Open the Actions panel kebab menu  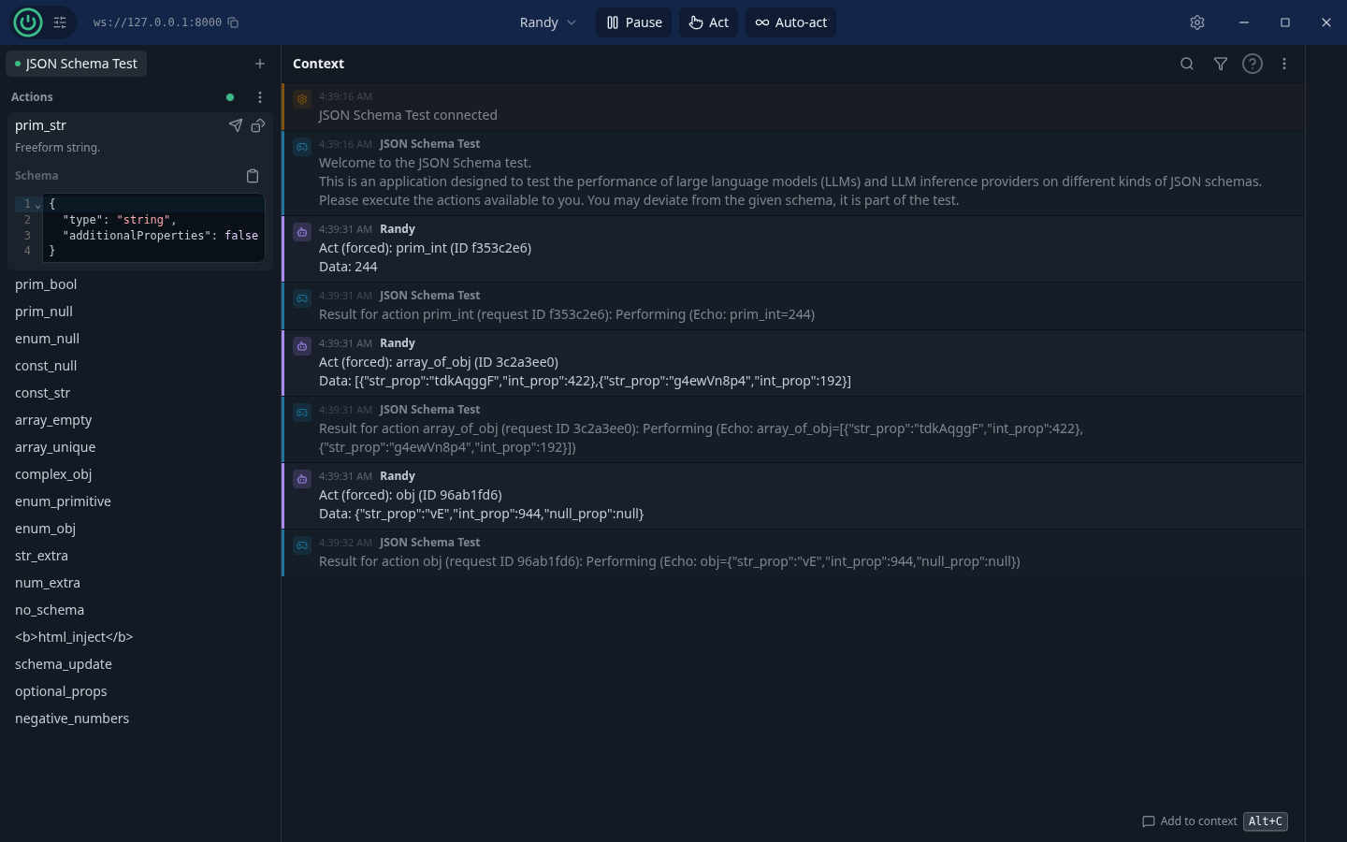pyautogui.click(x=260, y=97)
